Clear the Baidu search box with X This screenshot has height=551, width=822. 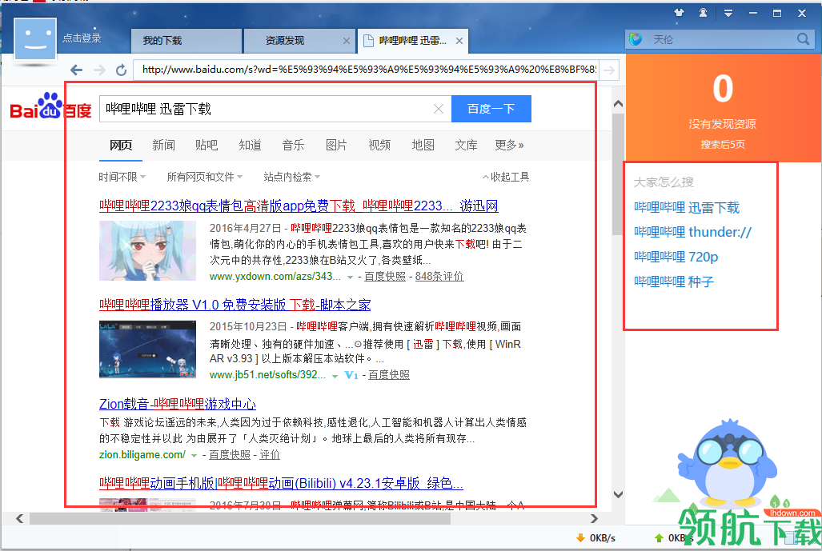tap(439, 109)
